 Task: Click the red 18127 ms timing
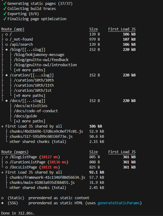[x=49, y=157]
